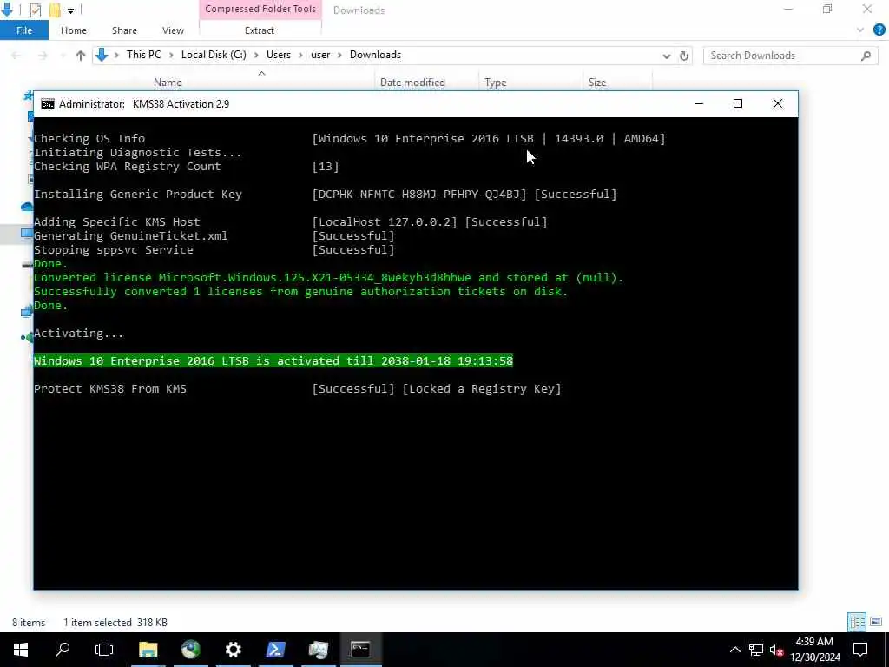Click 'Generating GenuineTicket.xml' line

(x=130, y=235)
